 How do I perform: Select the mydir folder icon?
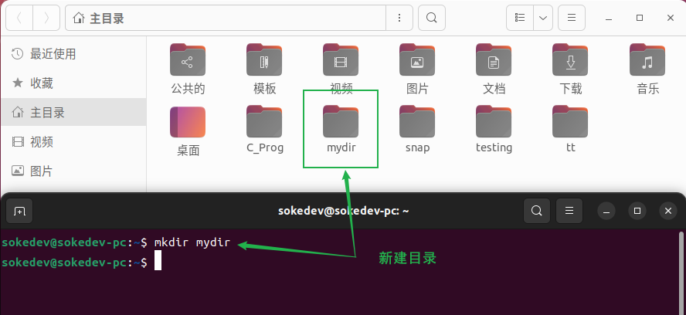pos(341,121)
